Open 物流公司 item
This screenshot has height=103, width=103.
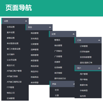click(x=11, y=93)
